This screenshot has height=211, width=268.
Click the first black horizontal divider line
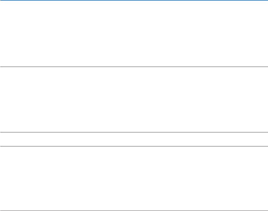pyautogui.click(x=134, y=67)
